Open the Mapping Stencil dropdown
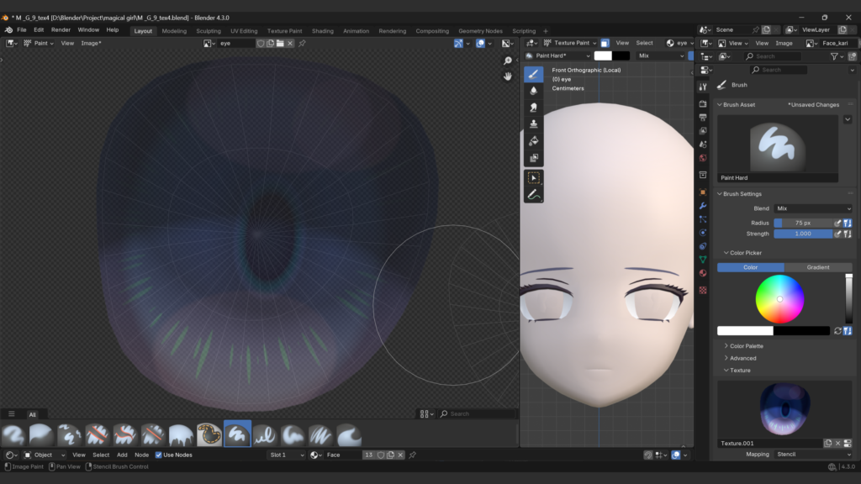This screenshot has width=861, height=484. 813,455
